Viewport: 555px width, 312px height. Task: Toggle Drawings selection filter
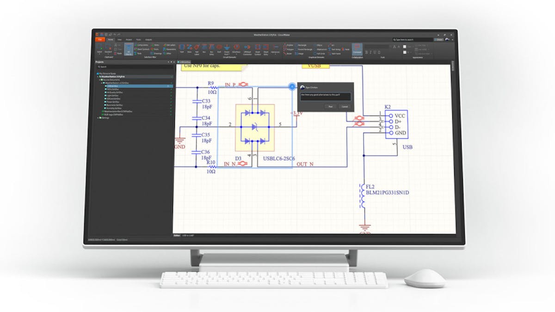pos(156,54)
